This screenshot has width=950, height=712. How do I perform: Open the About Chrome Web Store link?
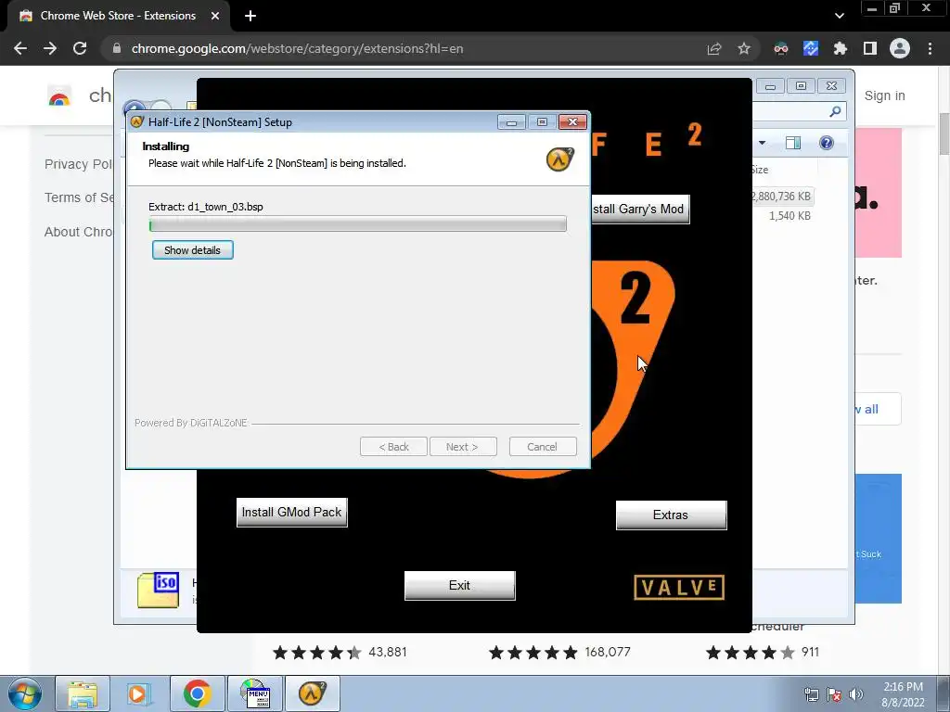(x=78, y=232)
